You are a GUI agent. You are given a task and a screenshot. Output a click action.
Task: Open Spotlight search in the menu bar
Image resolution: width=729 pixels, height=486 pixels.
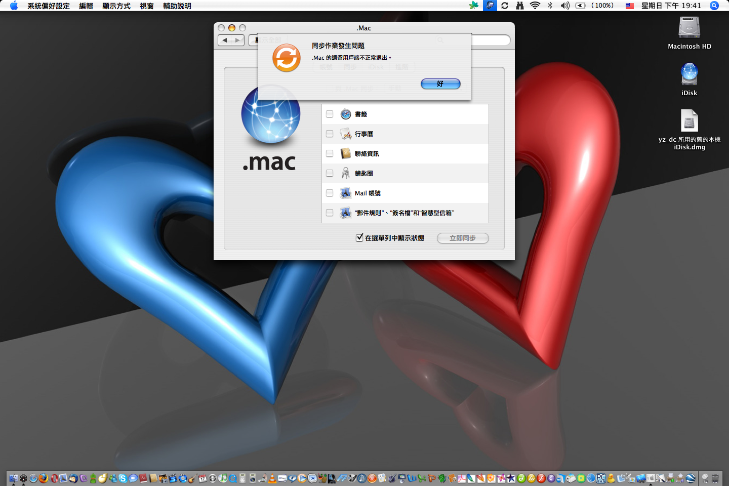[714, 6]
